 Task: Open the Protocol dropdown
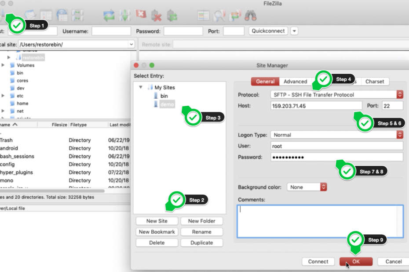337,95
